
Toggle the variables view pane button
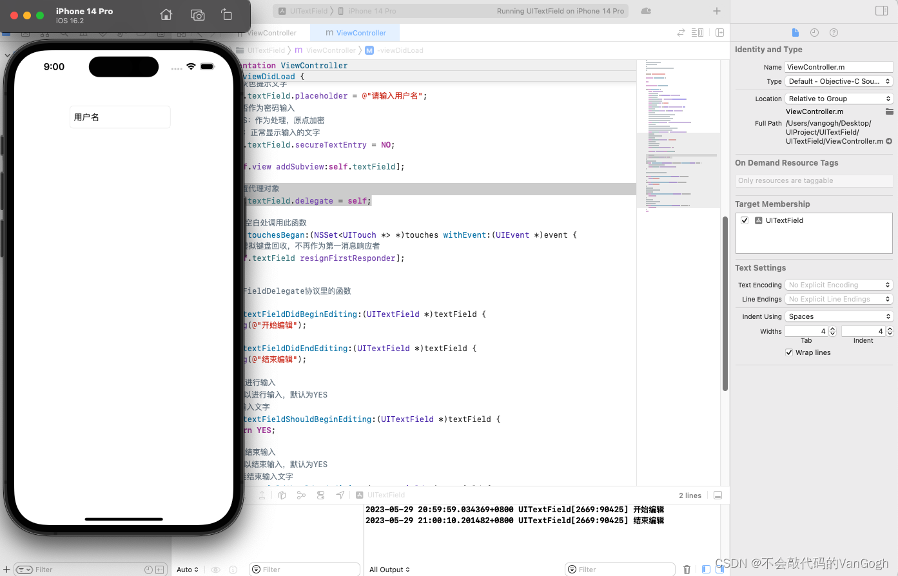point(706,570)
